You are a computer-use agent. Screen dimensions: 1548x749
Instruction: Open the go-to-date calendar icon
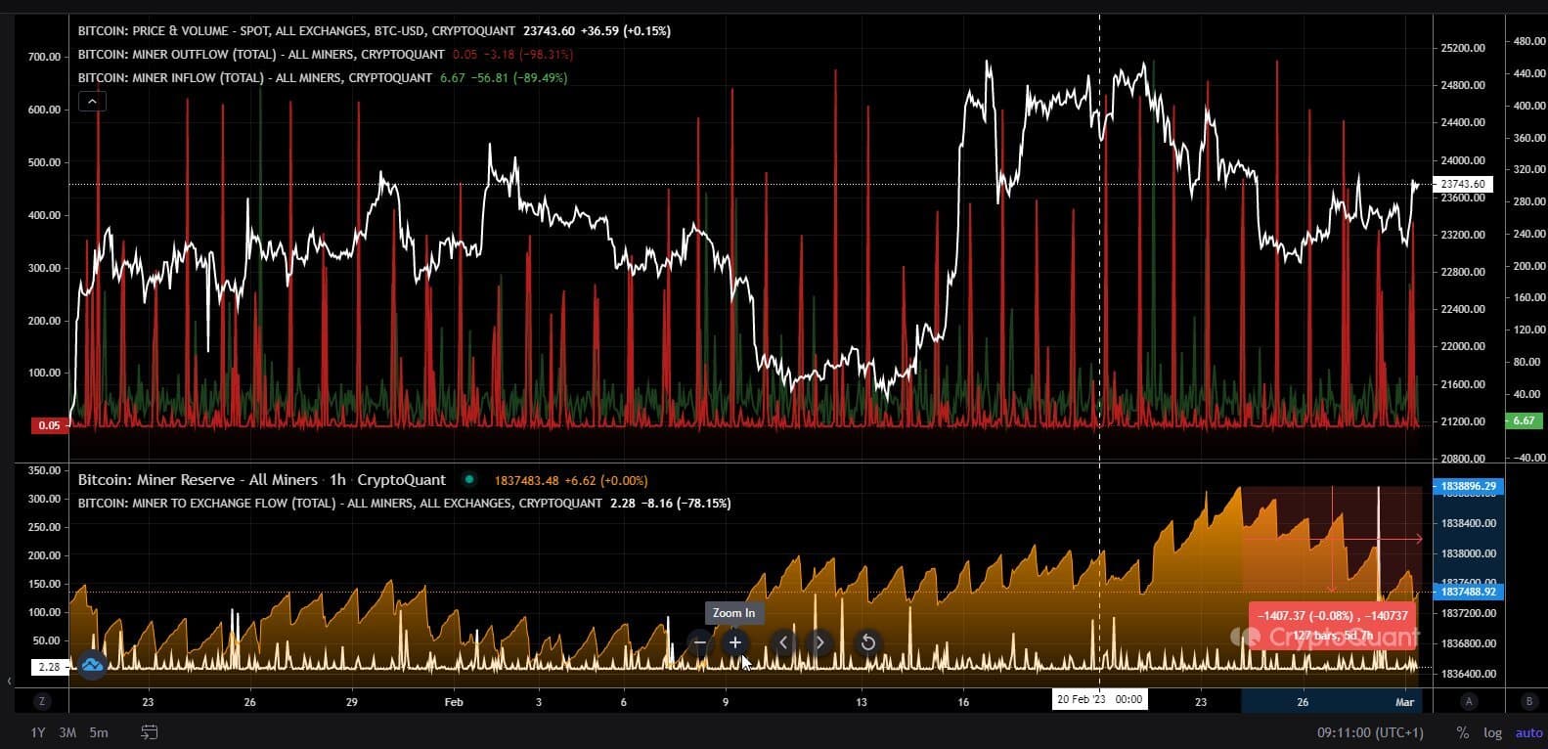[x=150, y=731]
